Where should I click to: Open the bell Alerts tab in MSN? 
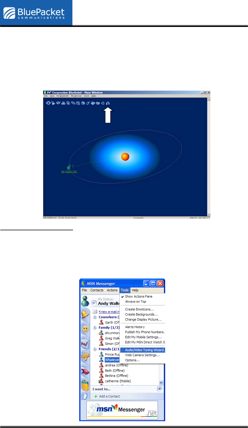pyautogui.click(x=86, y=315)
